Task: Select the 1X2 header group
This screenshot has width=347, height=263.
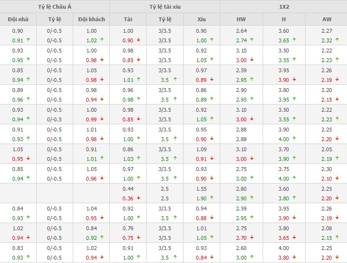Action: tap(283, 7)
